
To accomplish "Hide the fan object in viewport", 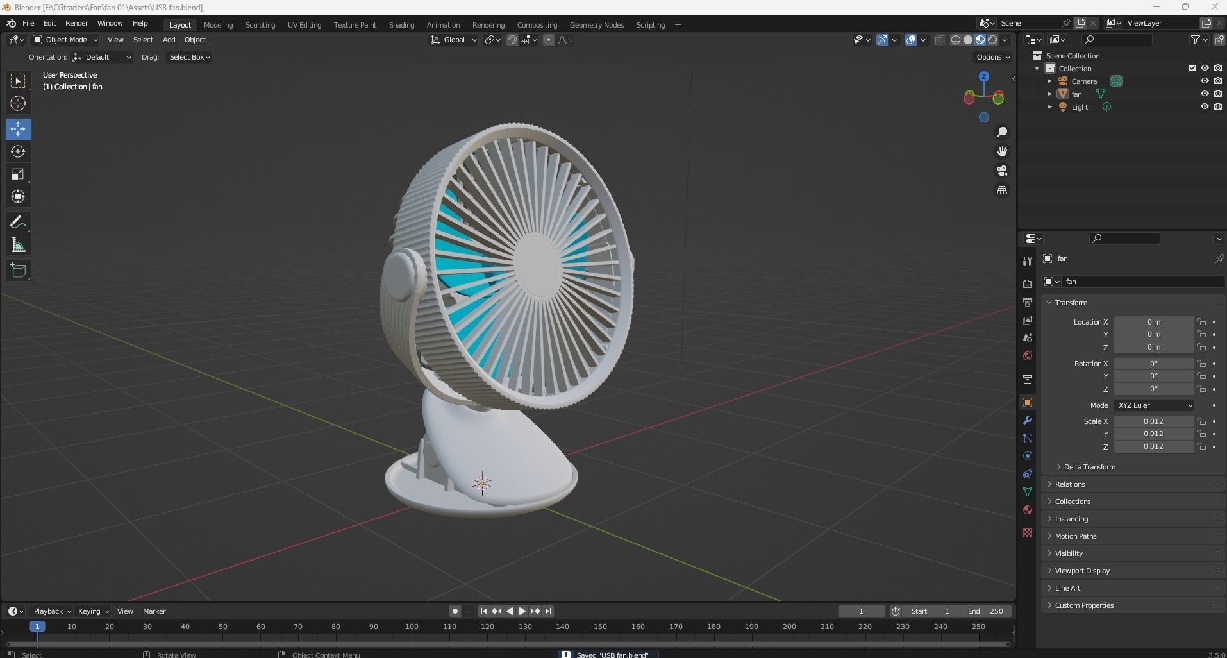I will click(1205, 94).
